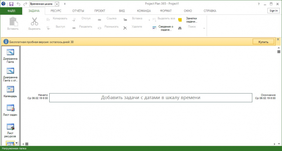Image resolution: width=282 pixels, height=151 pixels.
Task: Customize the quick access toolbar arrow
Action: 65,4
